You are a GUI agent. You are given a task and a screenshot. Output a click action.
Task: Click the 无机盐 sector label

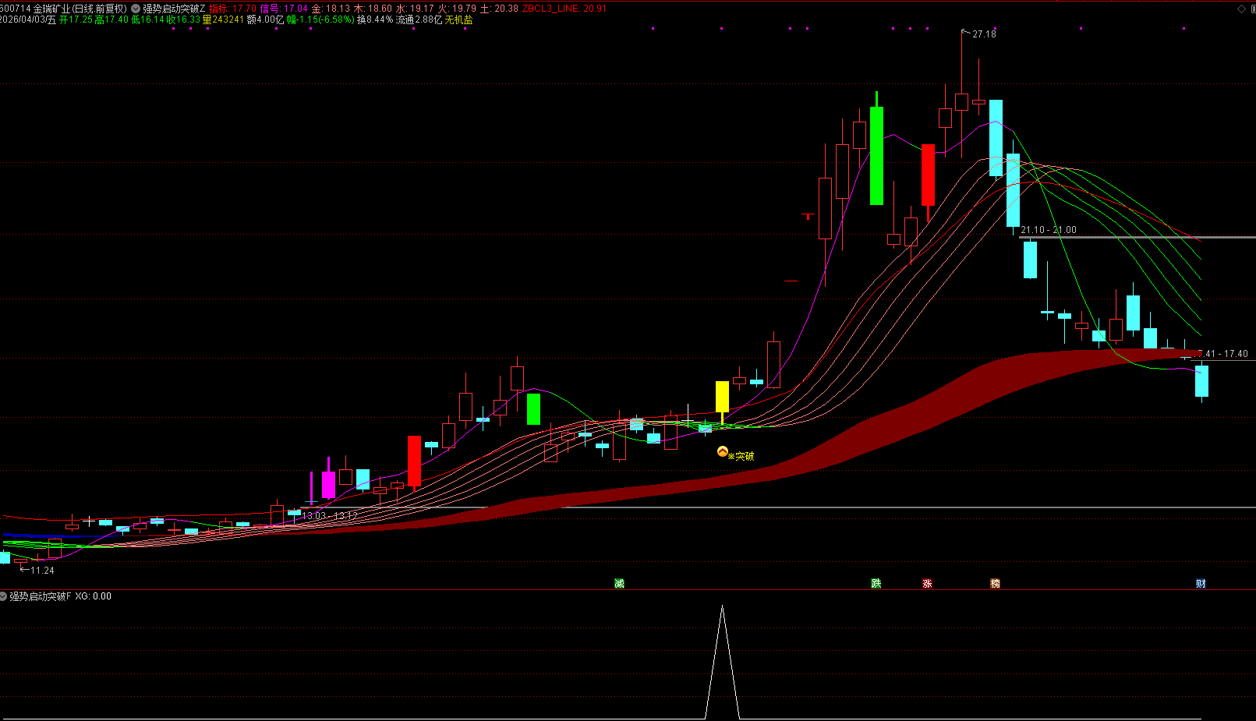458,19
